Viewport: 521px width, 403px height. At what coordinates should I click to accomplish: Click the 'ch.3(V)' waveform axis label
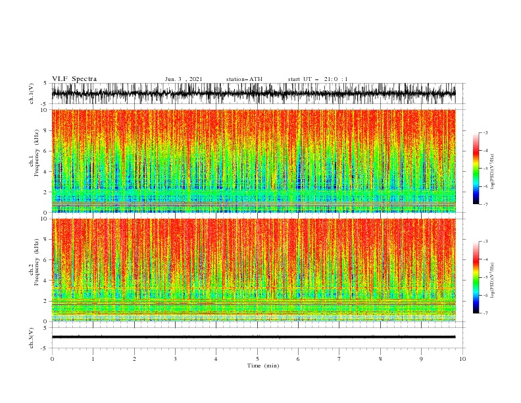click(32, 338)
